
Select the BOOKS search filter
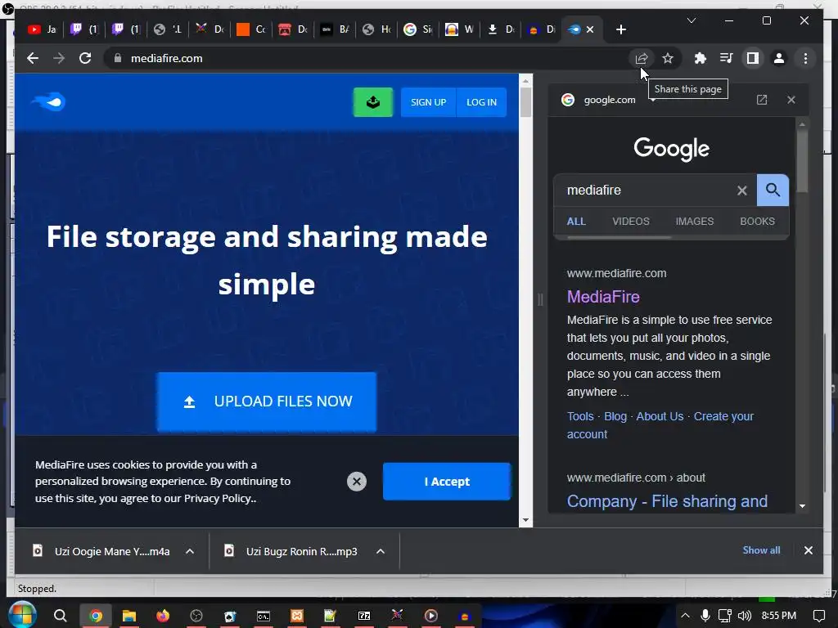click(757, 221)
